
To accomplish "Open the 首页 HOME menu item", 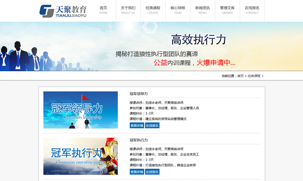I will click(103, 10).
